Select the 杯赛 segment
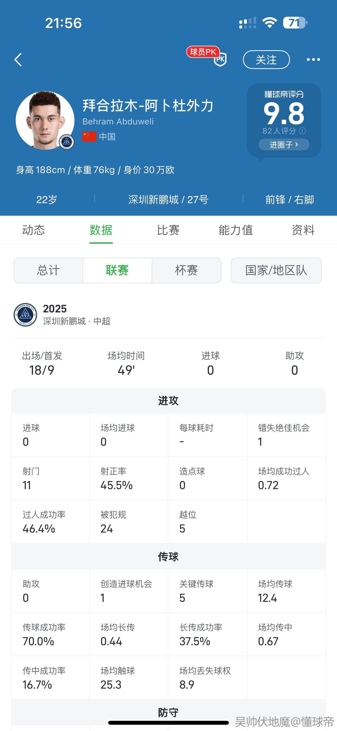Viewport: 337px width, 731px height. (186, 270)
